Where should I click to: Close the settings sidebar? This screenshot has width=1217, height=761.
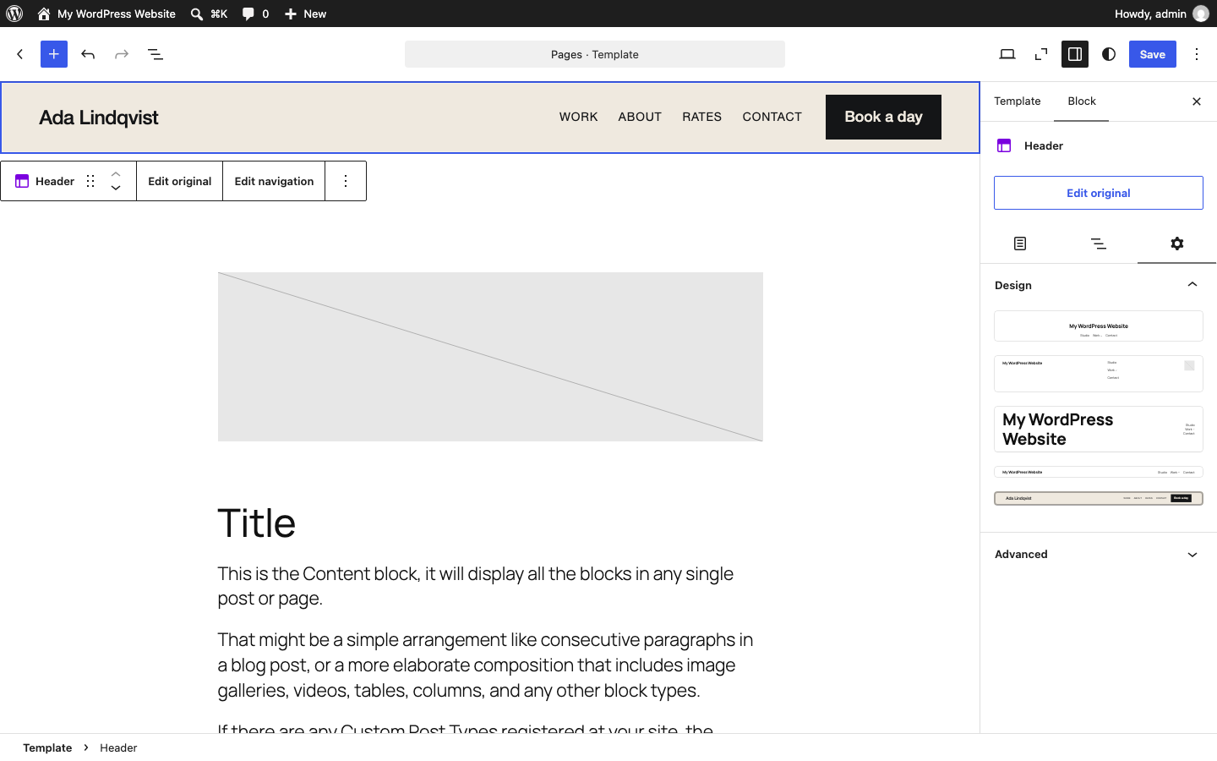(1197, 101)
